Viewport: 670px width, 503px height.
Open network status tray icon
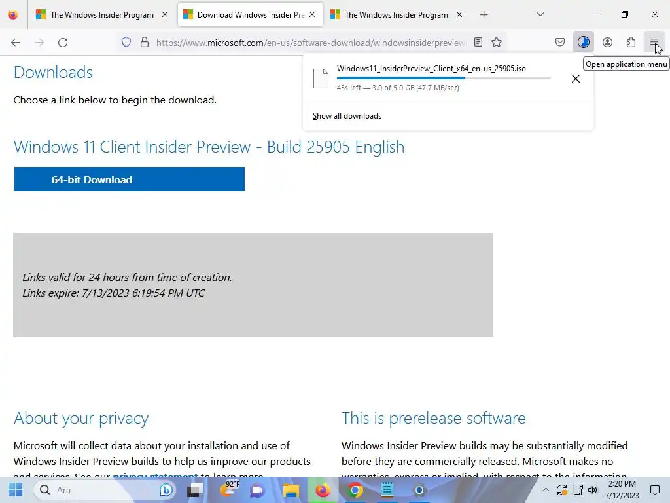(x=577, y=490)
